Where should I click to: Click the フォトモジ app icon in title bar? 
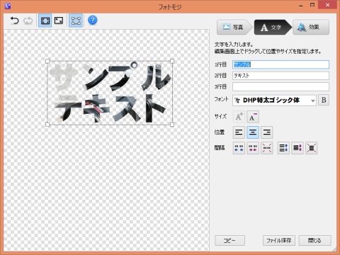(x=8, y=6)
